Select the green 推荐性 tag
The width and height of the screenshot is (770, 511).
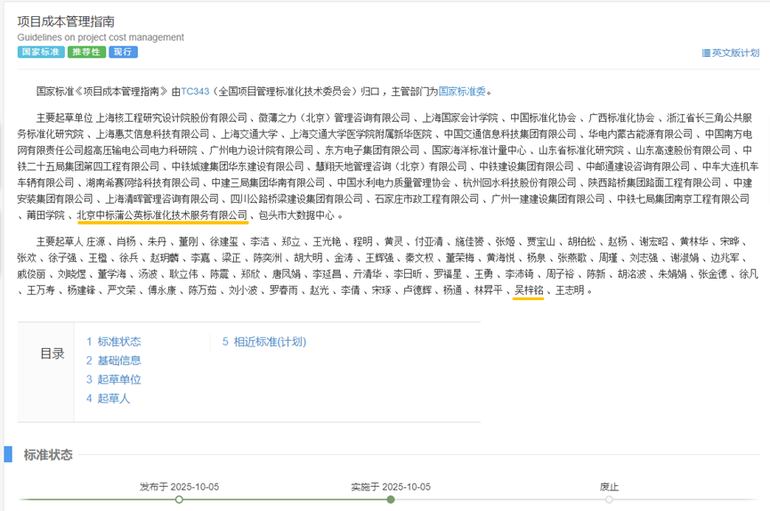86,53
